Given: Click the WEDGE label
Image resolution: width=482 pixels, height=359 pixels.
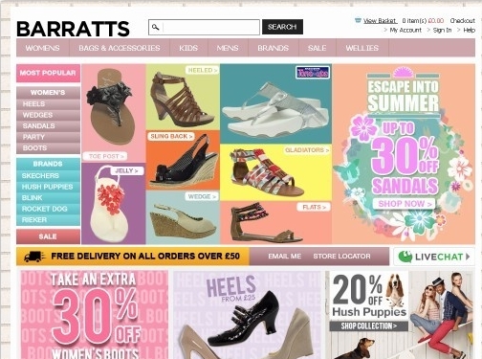Looking at the screenshot, I should [202, 196].
